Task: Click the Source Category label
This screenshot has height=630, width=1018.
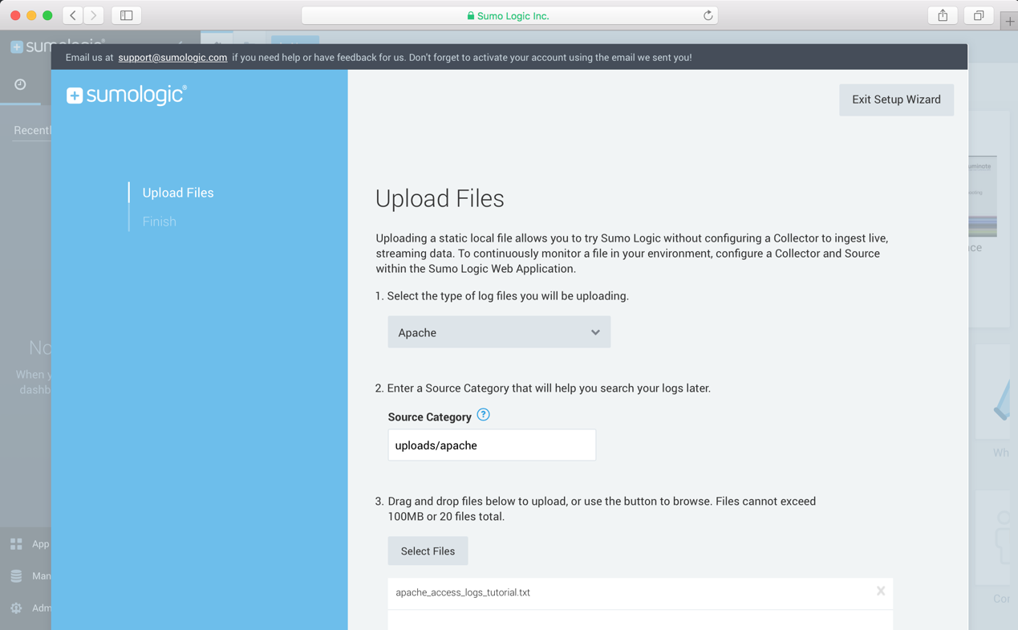Action: [429, 417]
